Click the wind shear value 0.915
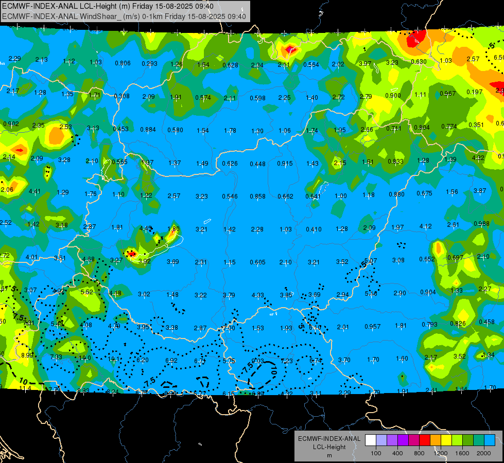 point(285,164)
